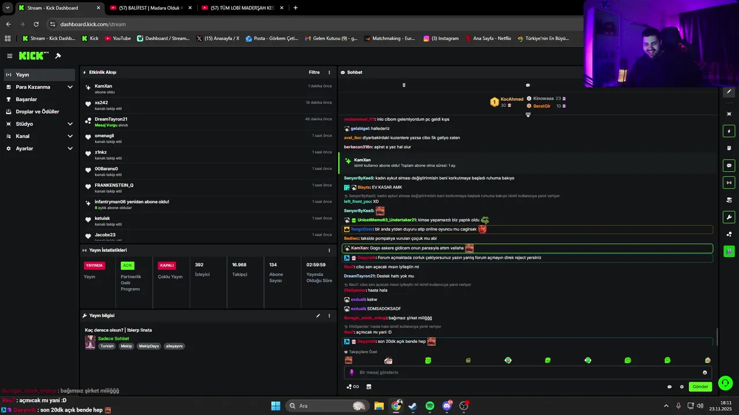Click the Turkish tag in stream info
Viewport: 739px width, 415px height.
pyautogui.click(x=107, y=346)
